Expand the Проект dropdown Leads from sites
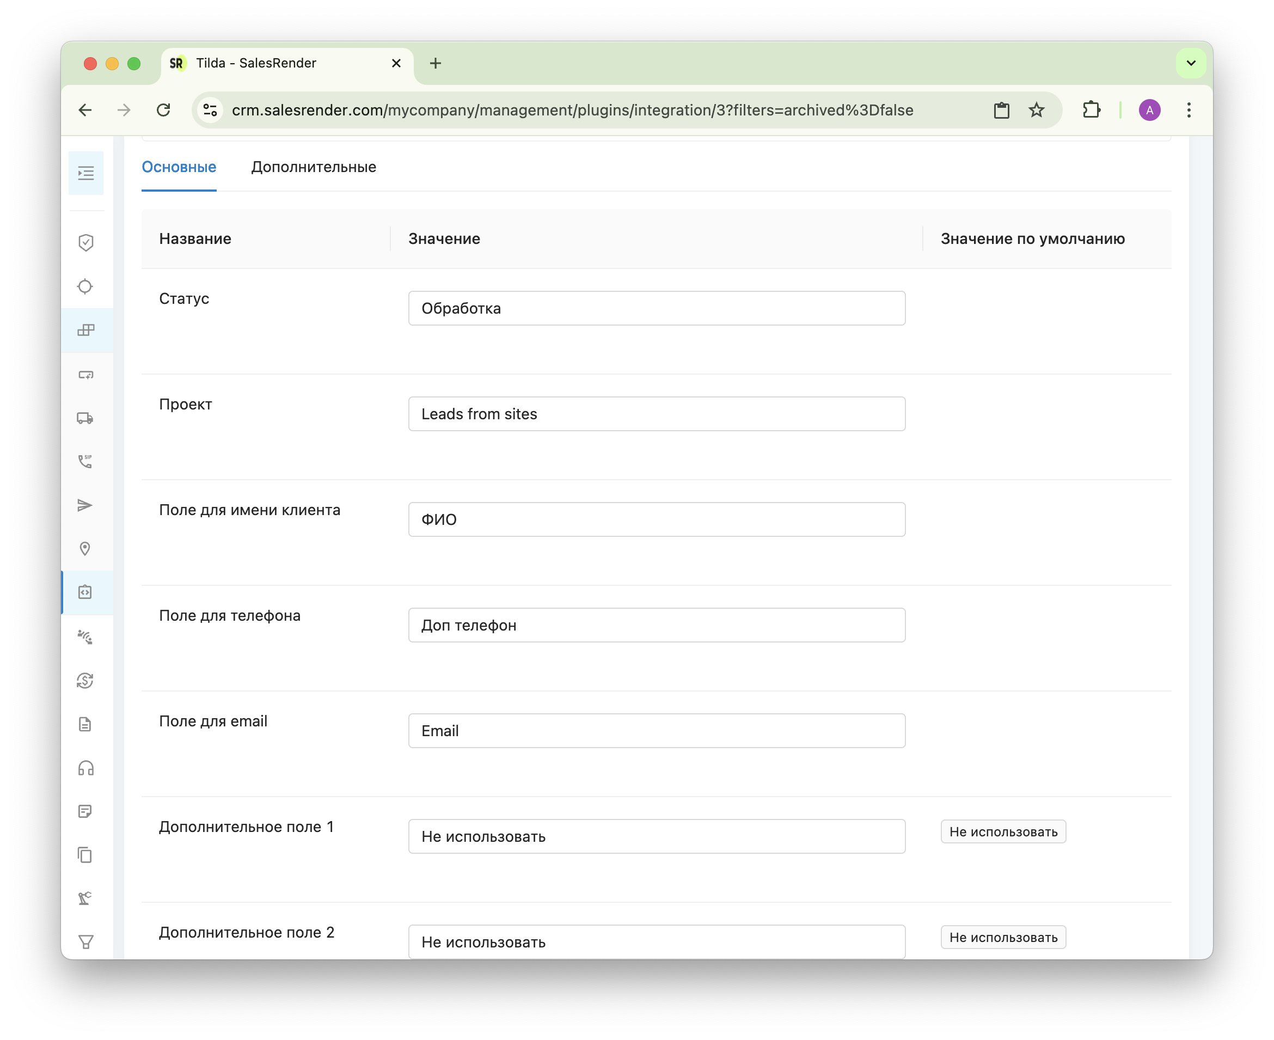Viewport: 1274px width, 1040px height. tap(657, 414)
